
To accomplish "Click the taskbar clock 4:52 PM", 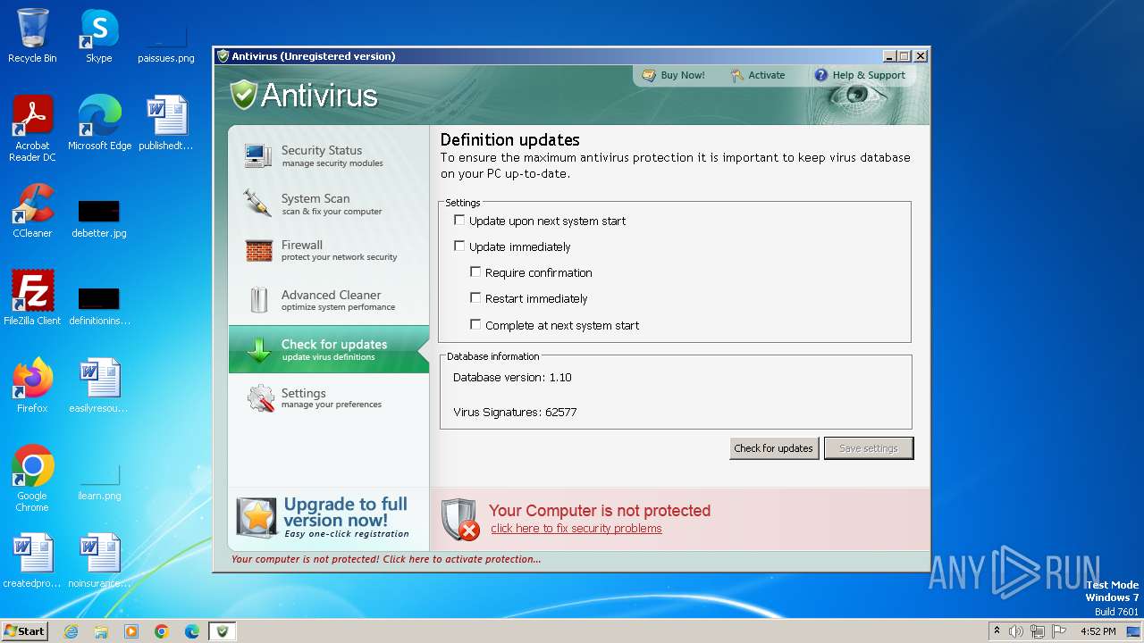I will pyautogui.click(x=1098, y=631).
